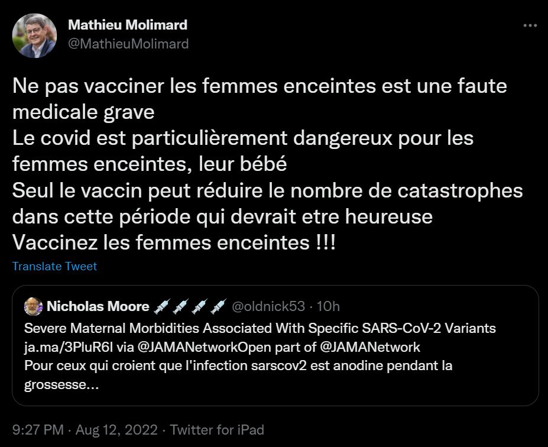Screen dimensions: 548x447
Task: Open the Mathieu Molimard display name link
Action: (x=128, y=25)
